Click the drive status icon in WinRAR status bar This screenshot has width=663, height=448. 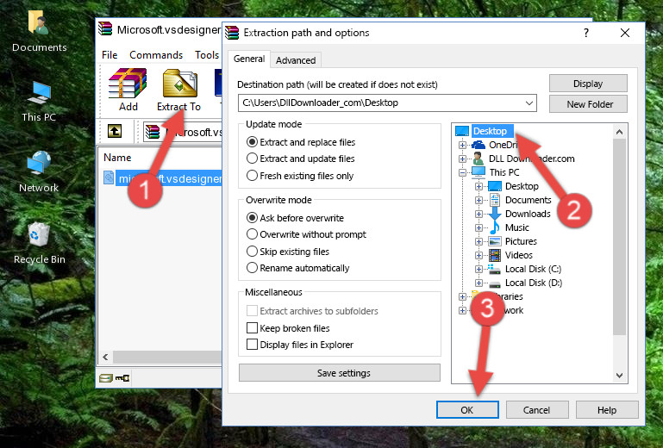(x=106, y=378)
